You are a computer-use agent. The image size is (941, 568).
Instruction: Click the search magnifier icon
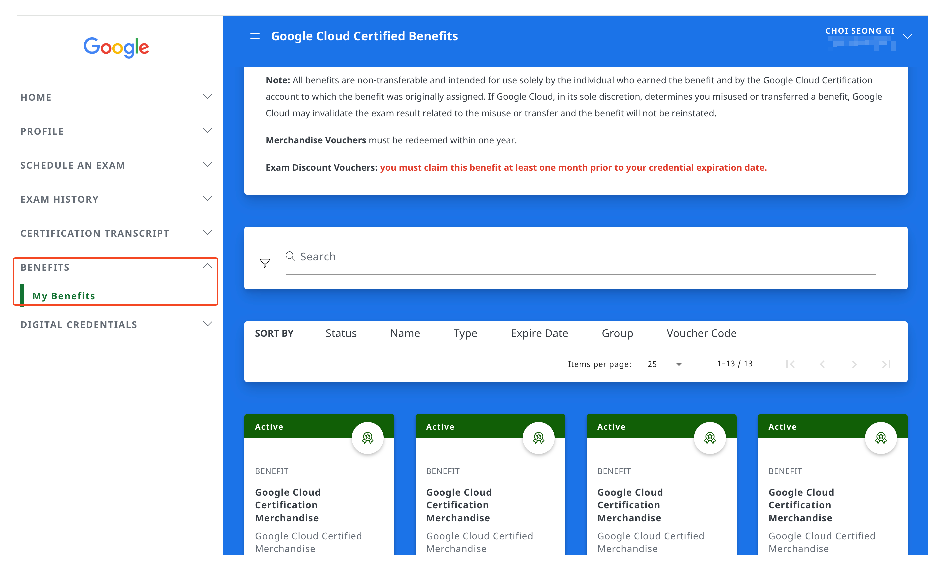290,256
